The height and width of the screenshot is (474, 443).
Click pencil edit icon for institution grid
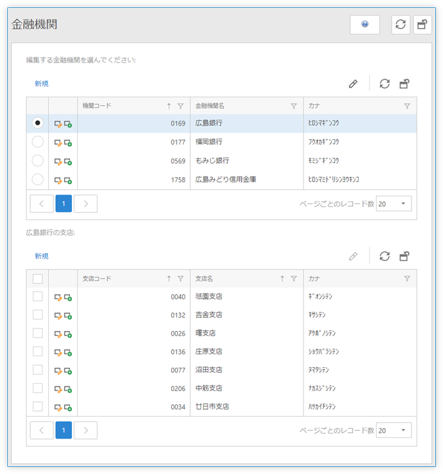click(x=353, y=84)
